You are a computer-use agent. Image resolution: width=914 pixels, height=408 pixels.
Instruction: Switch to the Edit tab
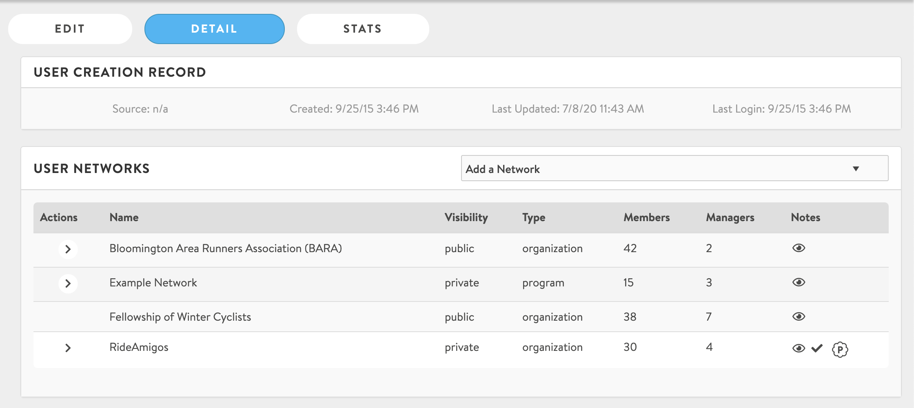(70, 29)
